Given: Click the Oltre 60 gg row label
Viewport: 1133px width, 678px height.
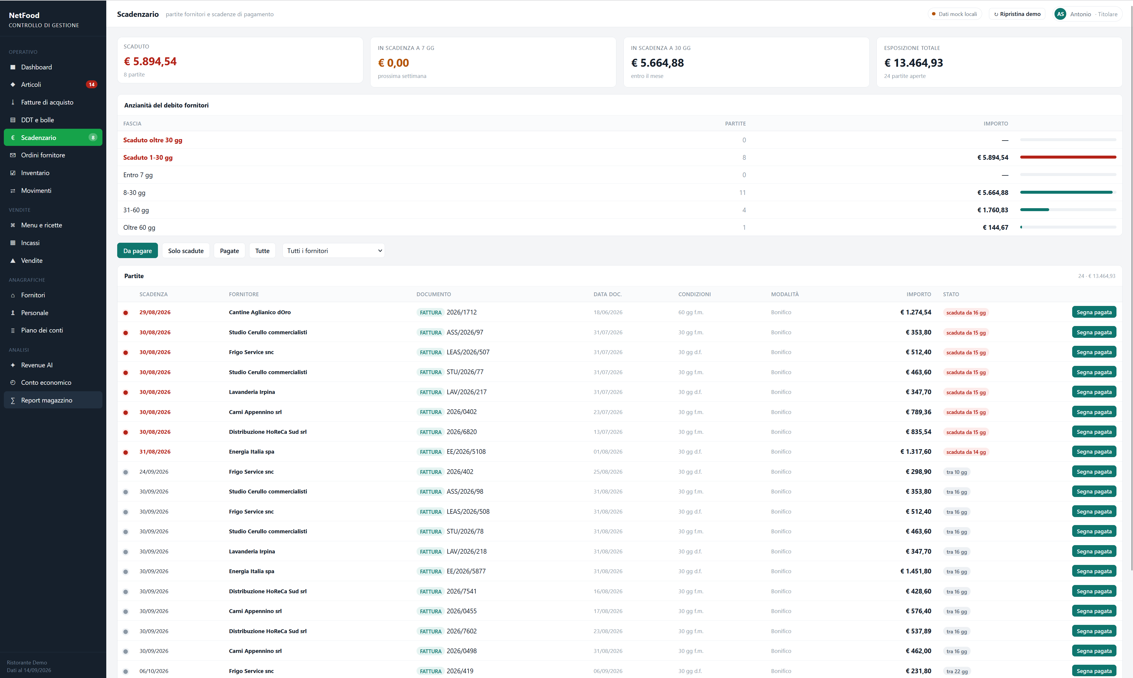Looking at the screenshot, I should point(139,227).
